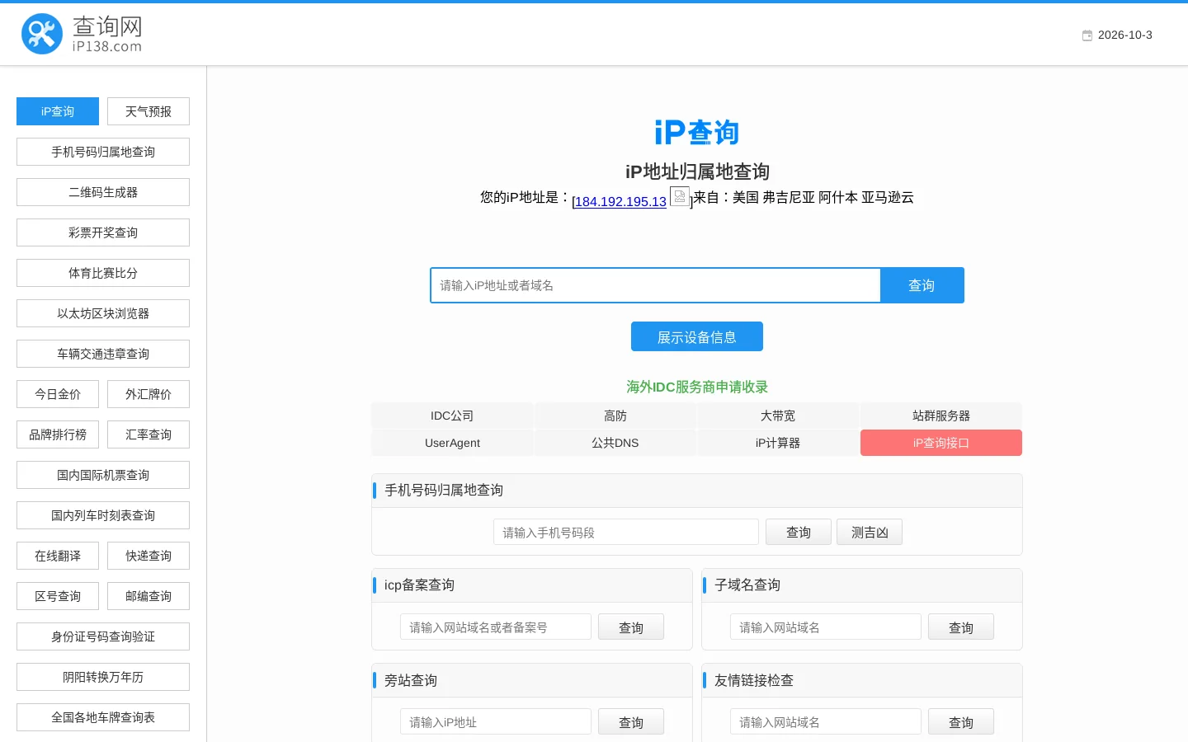Open 国内国际机票查询 in the sidebar
1188x742 pixels.
pyautogui.click(x=103, y=475)
